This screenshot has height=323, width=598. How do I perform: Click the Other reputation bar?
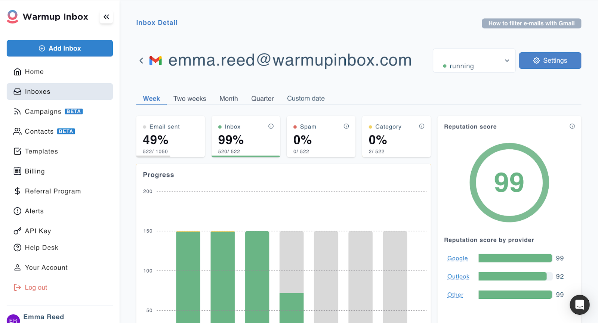pyautogui.click(x=515, y=295)
